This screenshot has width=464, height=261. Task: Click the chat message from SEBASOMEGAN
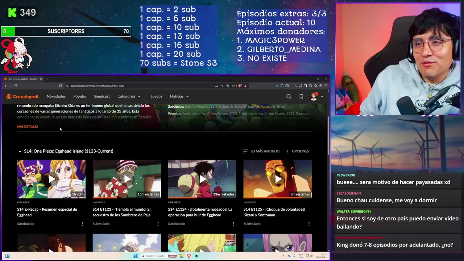[386, 200]
